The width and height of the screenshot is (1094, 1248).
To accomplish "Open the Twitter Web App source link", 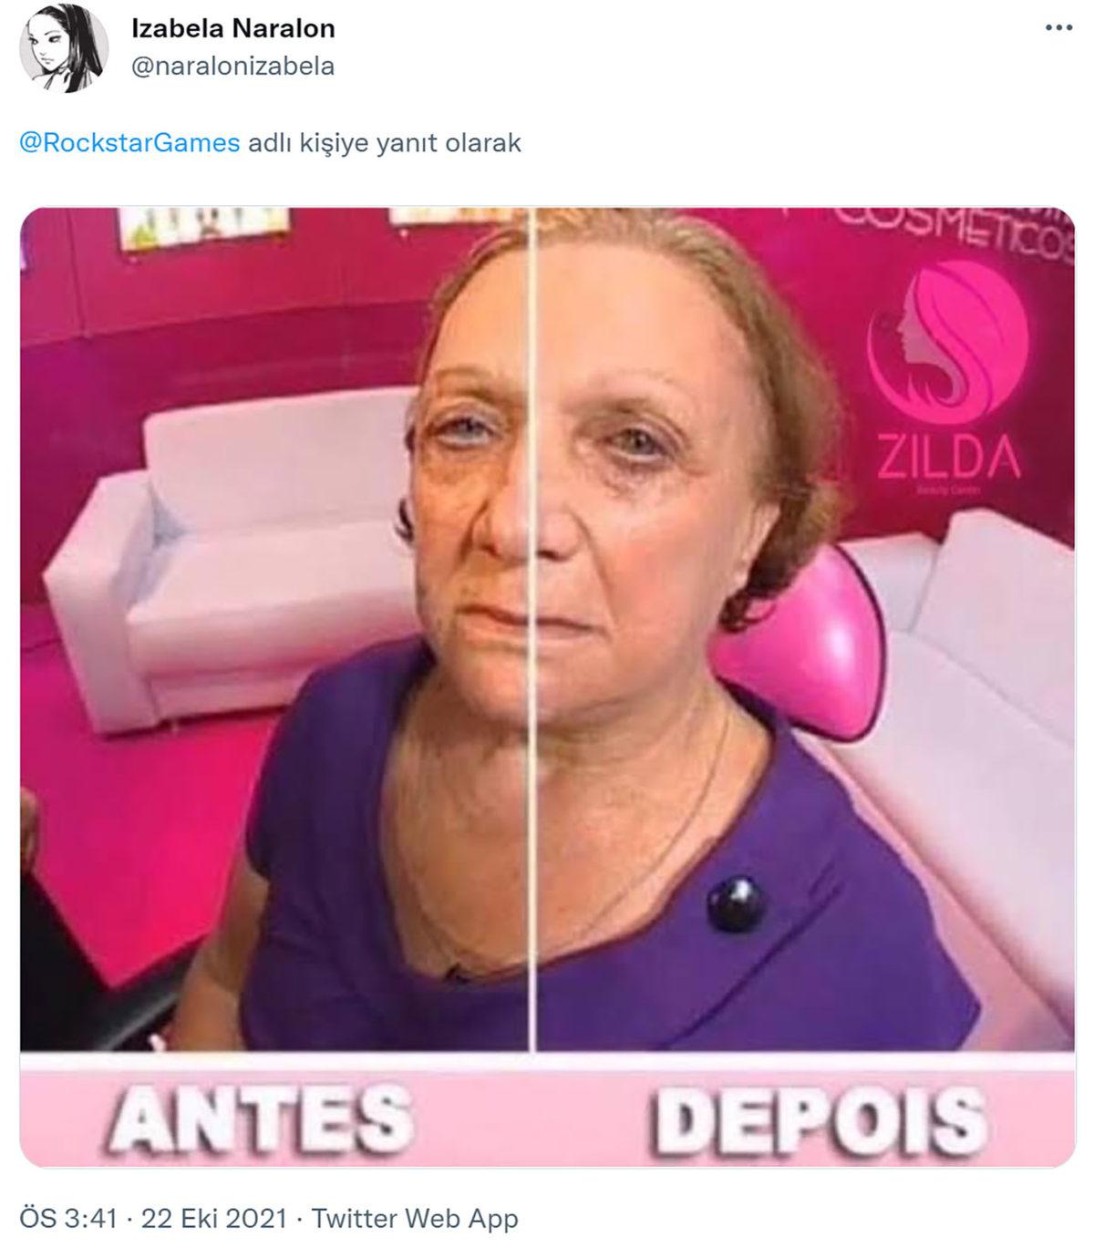I will pos(415,1219).
